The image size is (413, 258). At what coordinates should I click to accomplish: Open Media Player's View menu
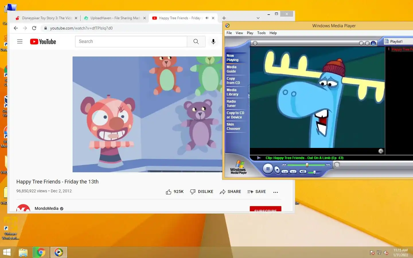click(x=239, y=33)
